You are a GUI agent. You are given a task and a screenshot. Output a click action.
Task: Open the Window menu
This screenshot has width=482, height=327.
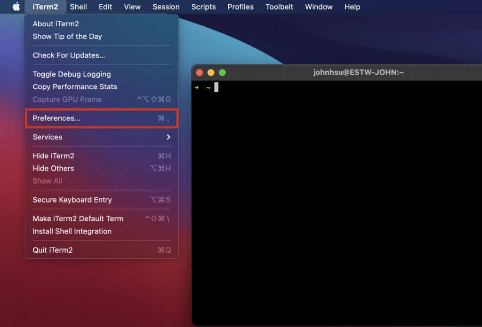(319, 7)
